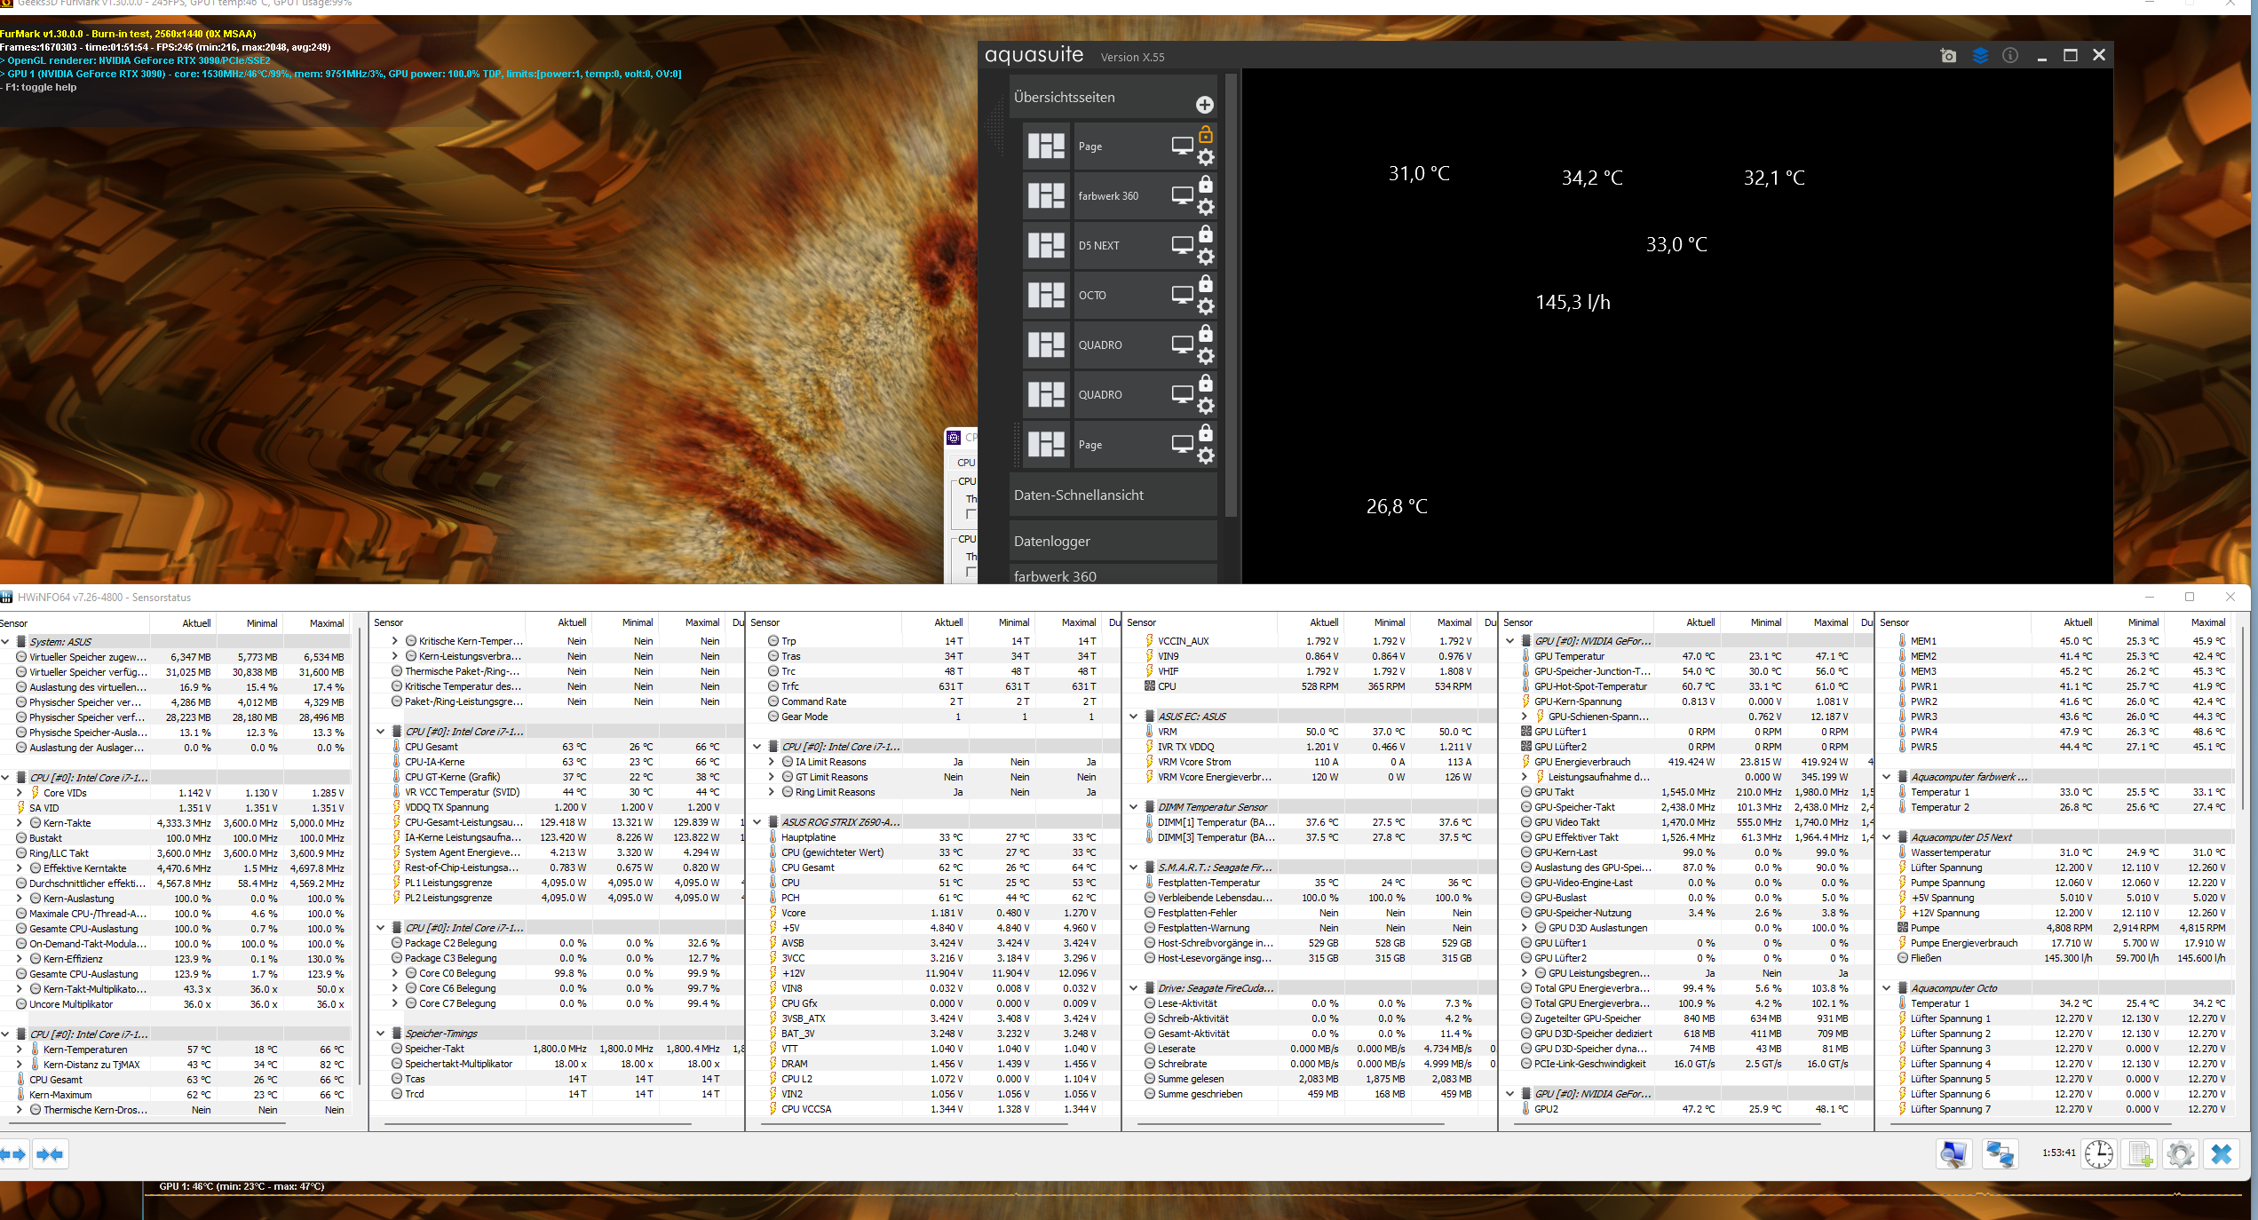Select the Hauptplatine temperature row

pyautogui.click(x=932, y=837)
